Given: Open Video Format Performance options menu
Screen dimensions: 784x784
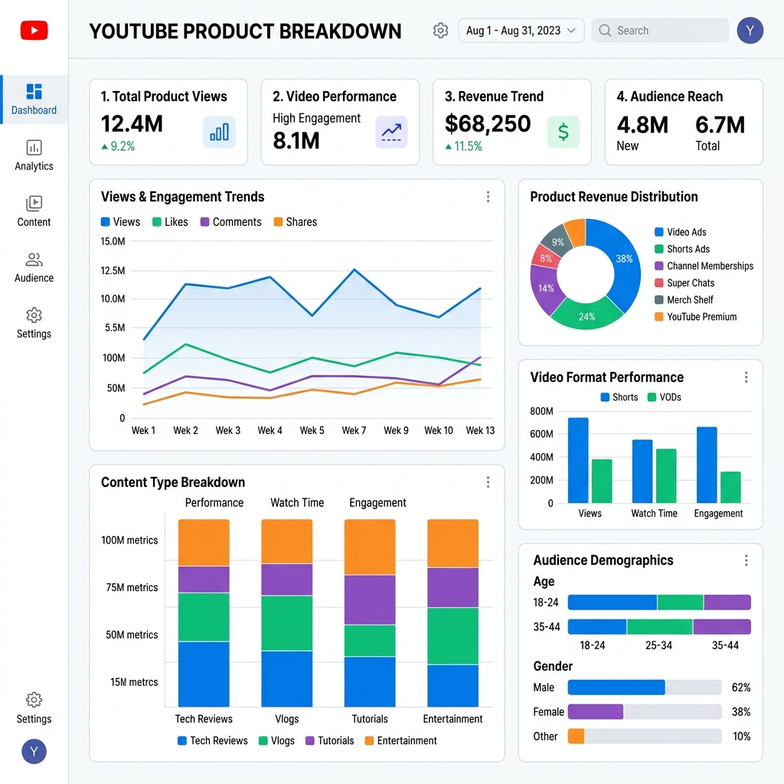Looking at the screenshot, I should tap(746, 377).
